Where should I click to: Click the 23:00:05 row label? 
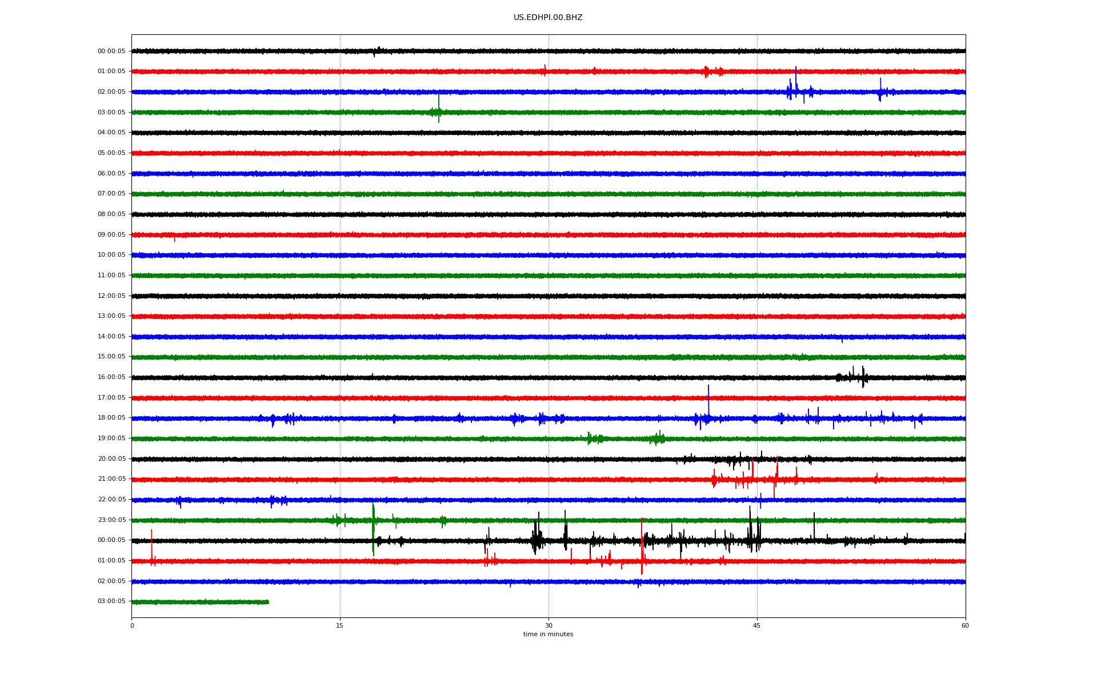[111, 520]
